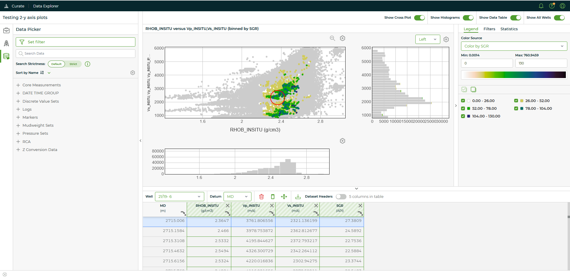Click the deselect all legend icon
The image size is (570, 278).
click(x=474, y=89)
